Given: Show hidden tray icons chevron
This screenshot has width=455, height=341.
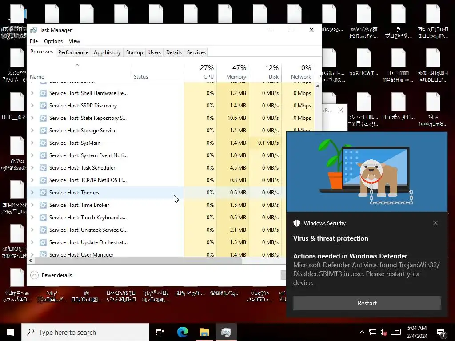Looking at the screenshot, I should (x=362, y=332).
